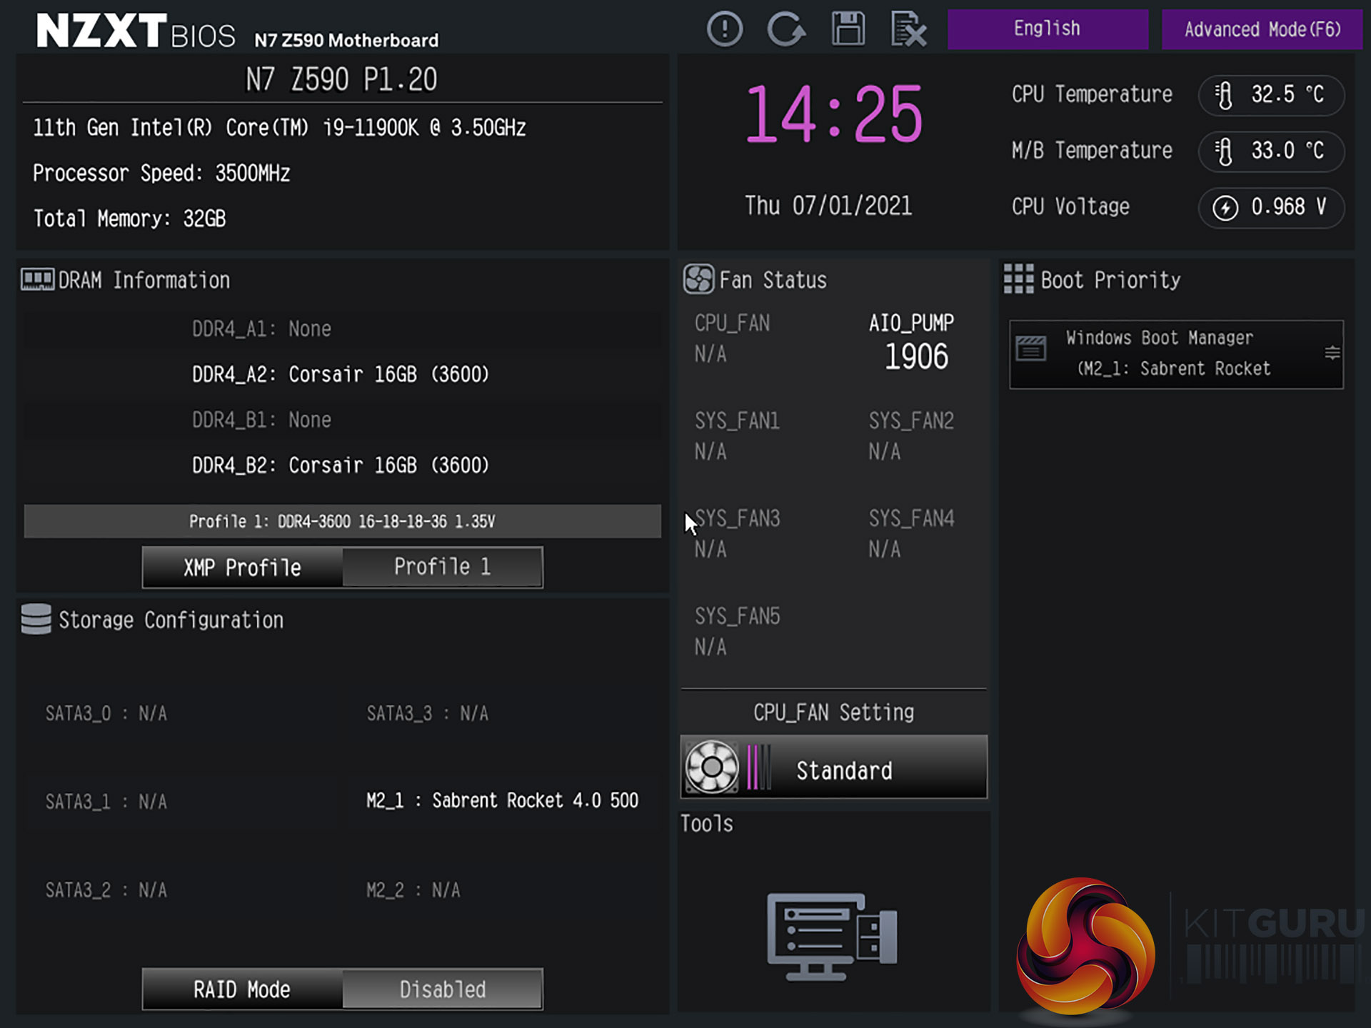The height and width of the screenshot is (1028, 1371).
Task: Click the floppy disk save icon
Action: (x=848, y=30)
